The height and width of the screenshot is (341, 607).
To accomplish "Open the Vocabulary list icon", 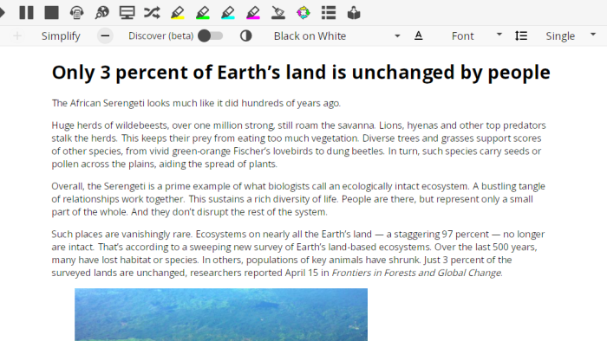I will (x=329, y=13).
